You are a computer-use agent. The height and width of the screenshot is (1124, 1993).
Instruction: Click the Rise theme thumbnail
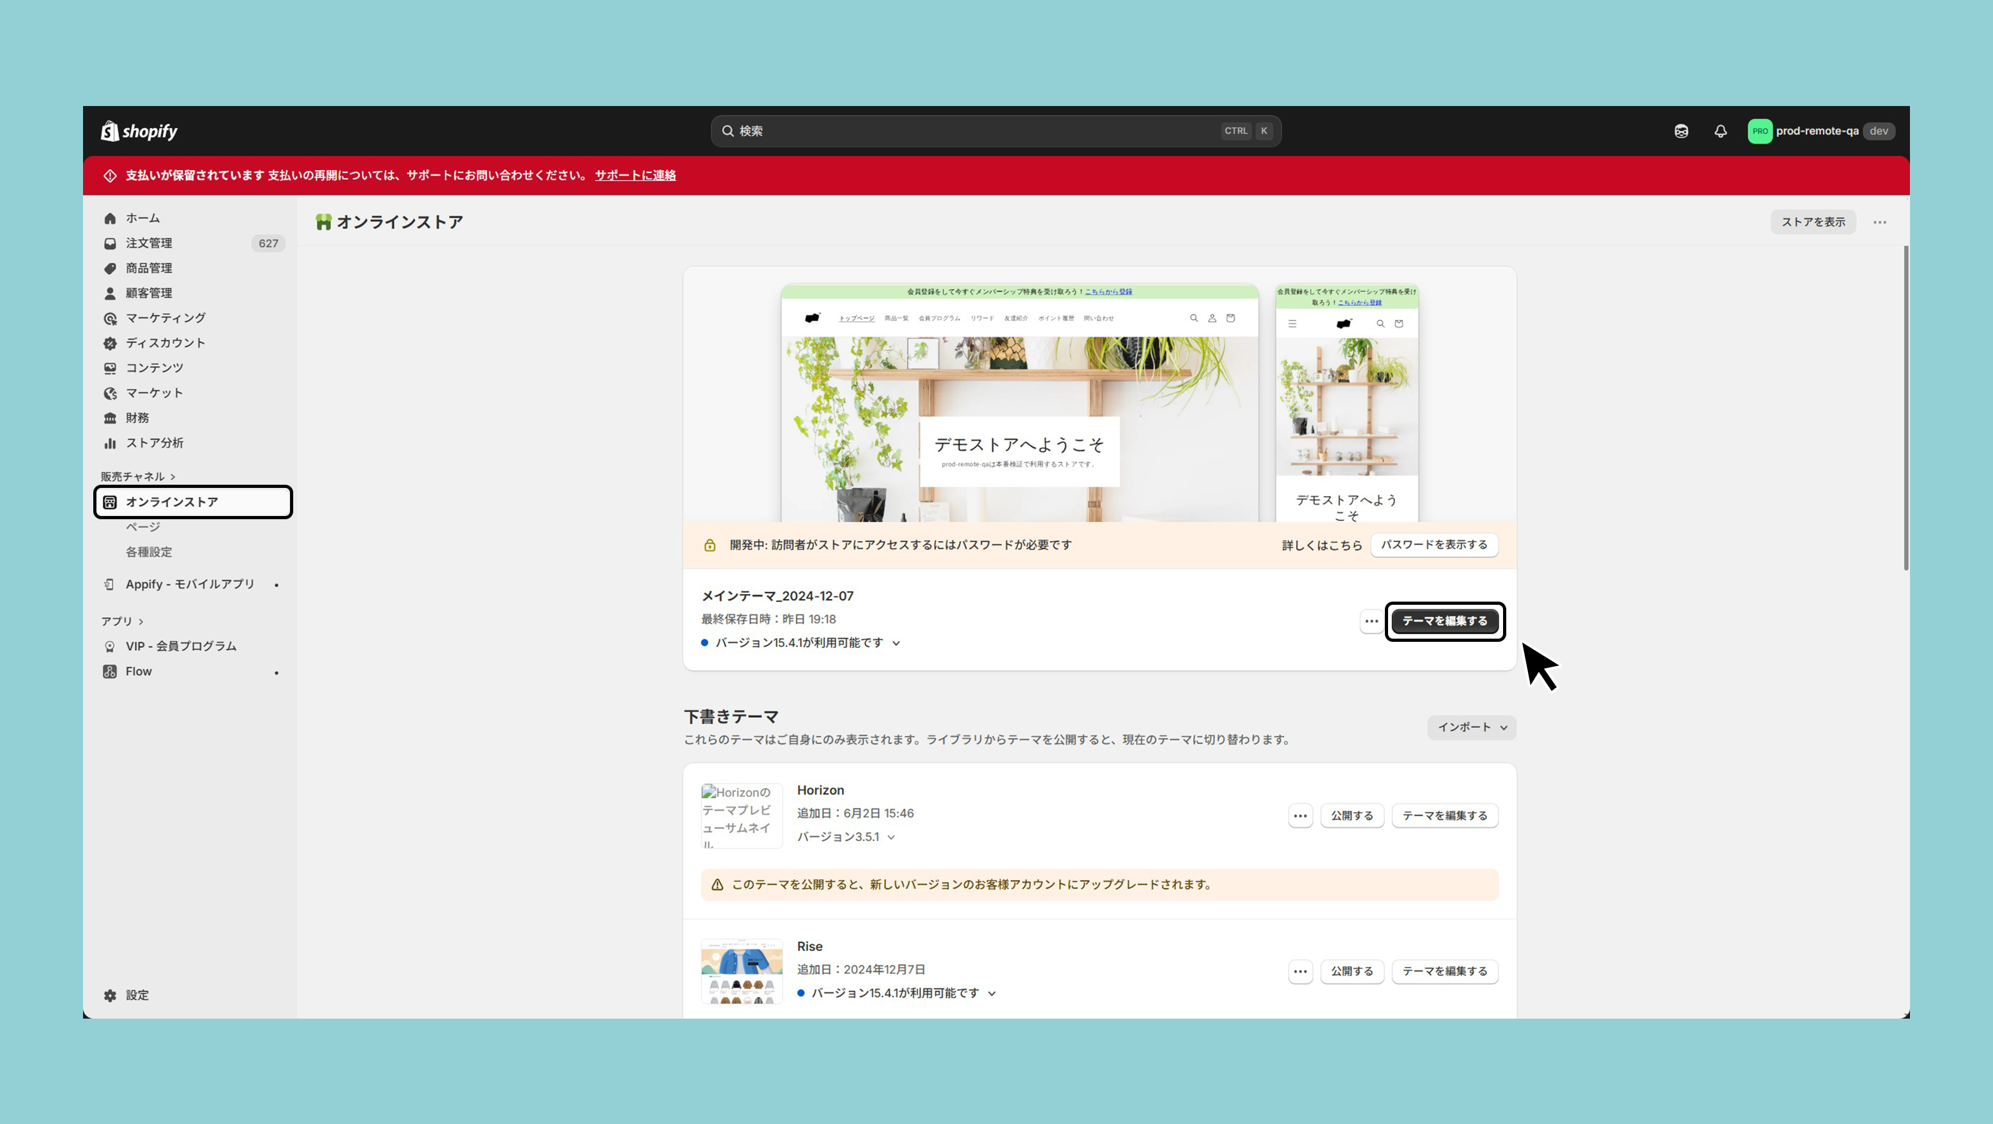741,971
